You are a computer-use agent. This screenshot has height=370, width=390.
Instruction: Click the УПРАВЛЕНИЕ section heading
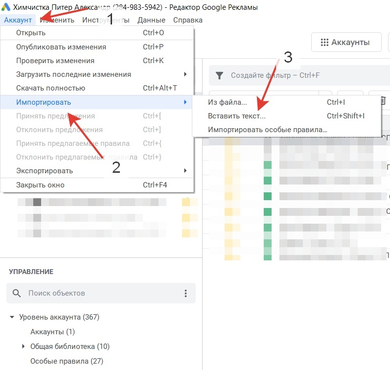[x=31, y=272]
